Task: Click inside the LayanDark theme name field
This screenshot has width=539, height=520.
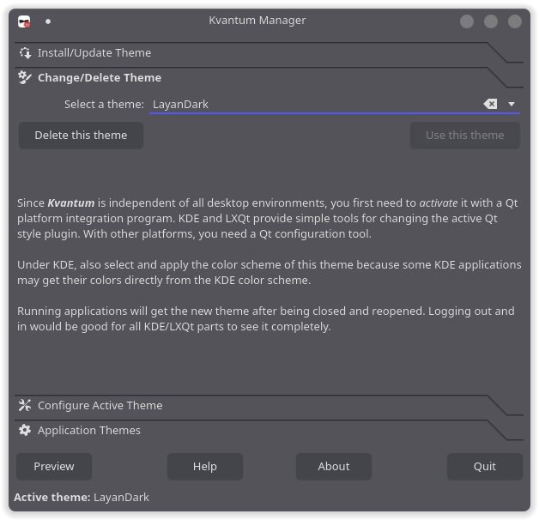Action: [309, 105]
